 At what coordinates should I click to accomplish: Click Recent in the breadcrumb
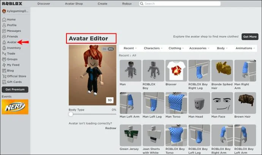(x=124, y=55)
